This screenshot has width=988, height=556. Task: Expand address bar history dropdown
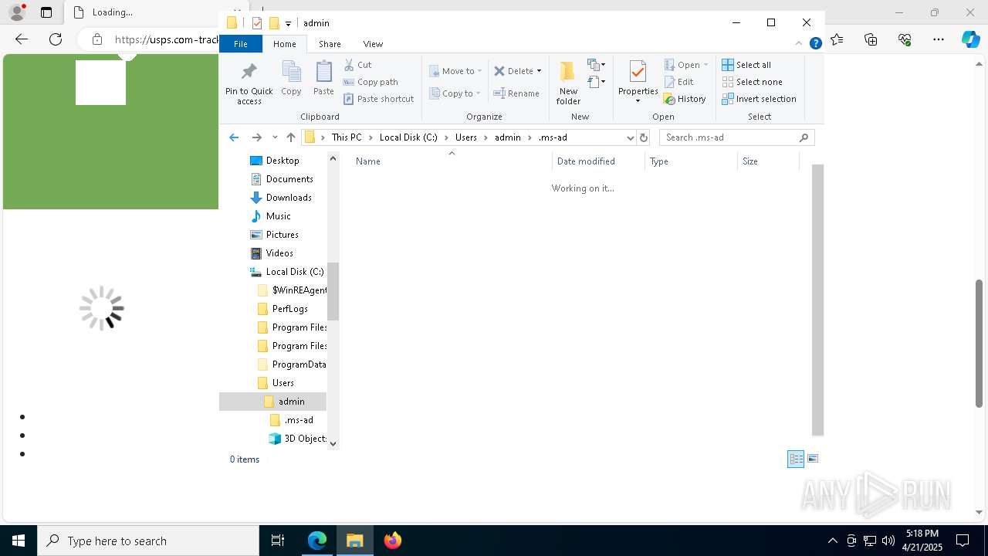[630, 137]
